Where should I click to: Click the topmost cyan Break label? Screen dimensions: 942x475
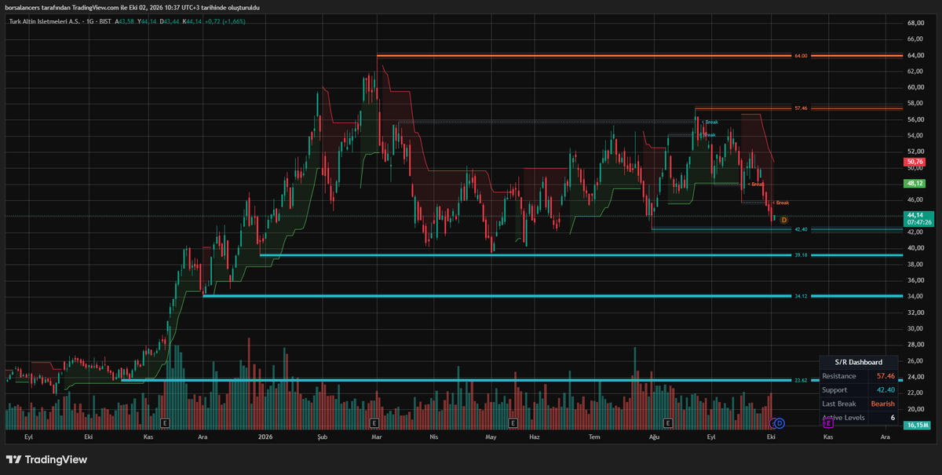tap(710, 122)
